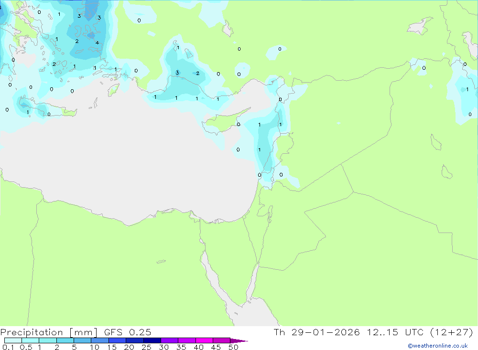
Task: Click the purple arrow tip above 50 mm
Action: (x=239, y=340)
